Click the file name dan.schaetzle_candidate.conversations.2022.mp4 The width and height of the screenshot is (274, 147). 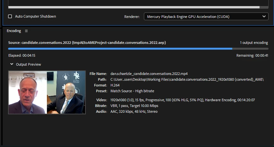(x=149, y=74)
